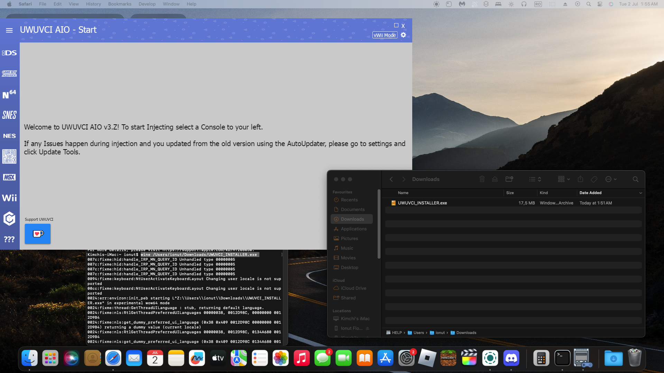Image resolution: width=664 pixels, height=373 pixels.
Task: Open the UWUVCI hamburger menu
Action: tap(9, 30)
